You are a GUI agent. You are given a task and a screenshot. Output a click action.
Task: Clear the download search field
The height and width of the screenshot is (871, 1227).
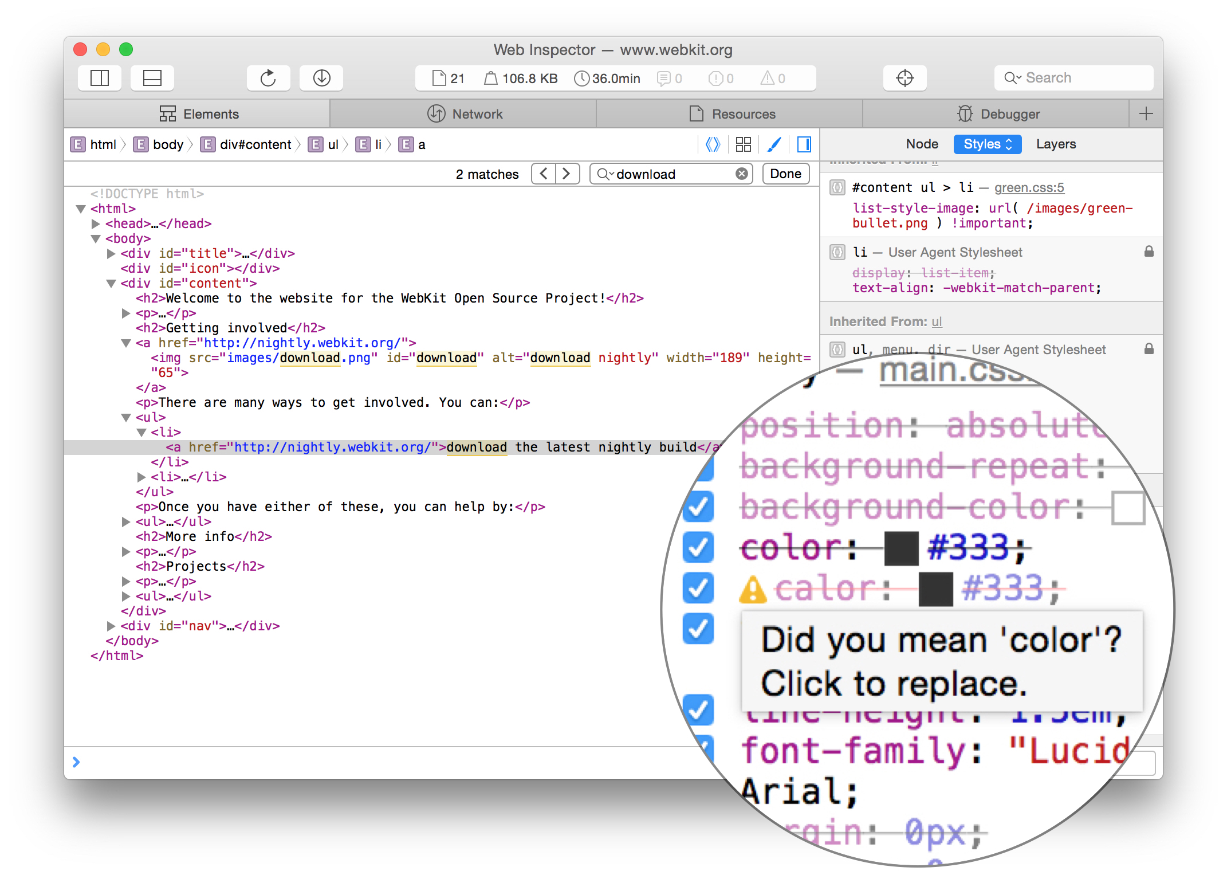tap(741, 174)
